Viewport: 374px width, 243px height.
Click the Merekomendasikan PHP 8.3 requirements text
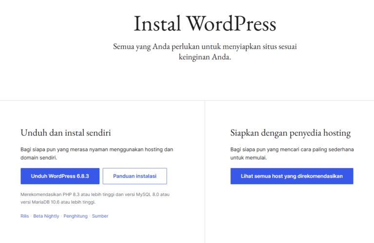click(x=95, y=198)
